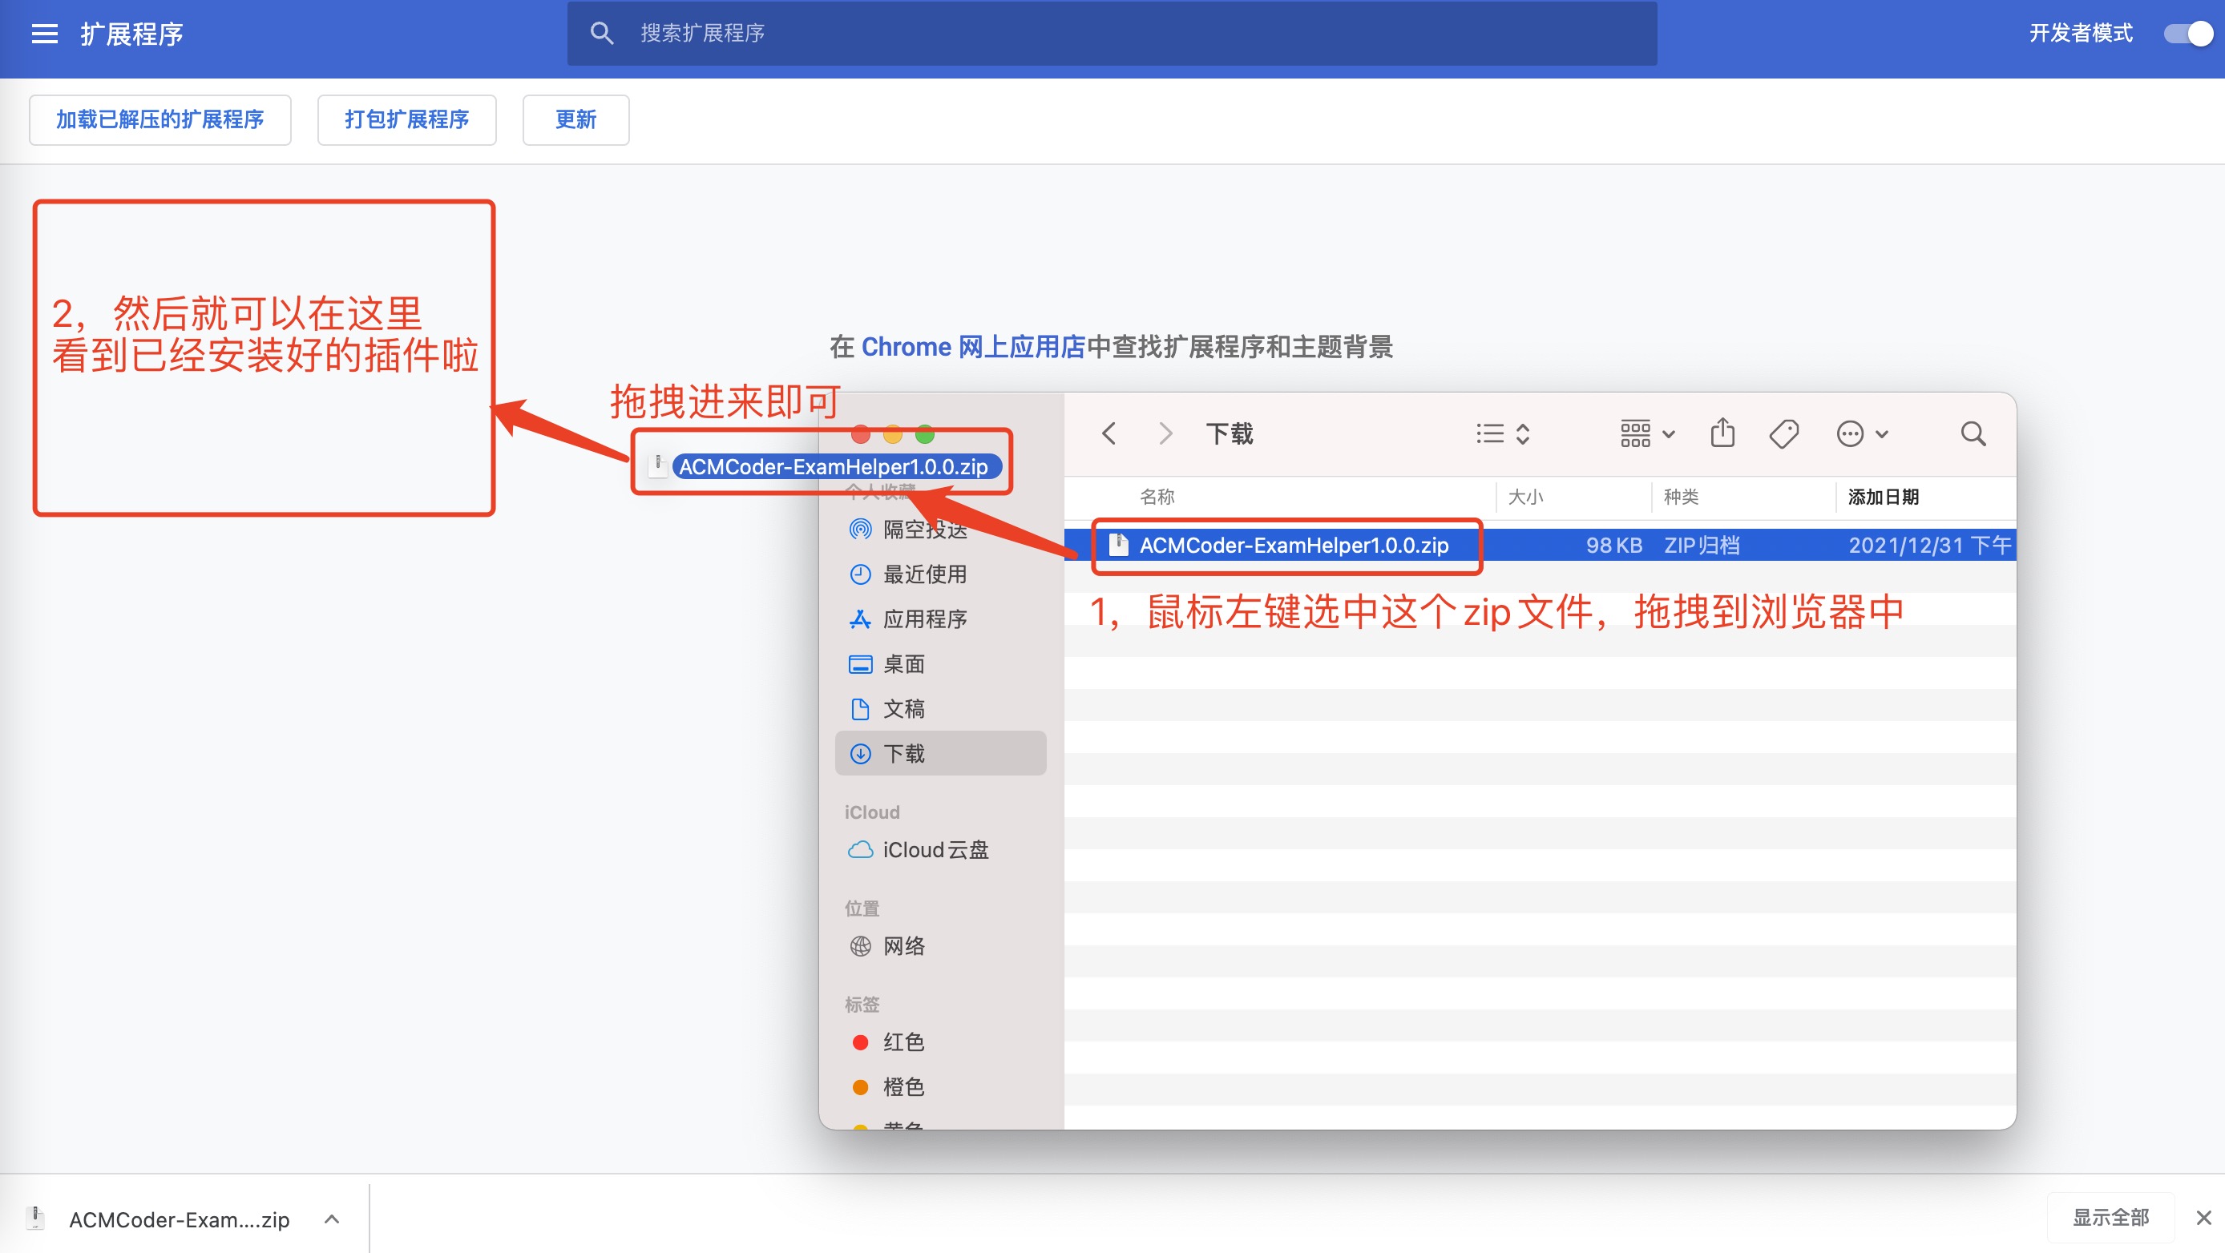Screen dimensions: 2225x1253
Task: Click the download icon beside 下载
Action: click(x=860, y=754)
